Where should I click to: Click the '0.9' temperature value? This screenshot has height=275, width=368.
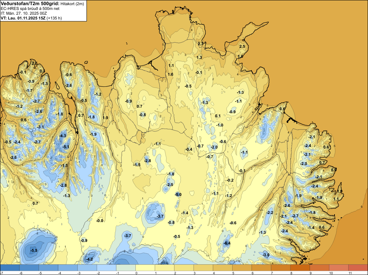pos(334,170)
